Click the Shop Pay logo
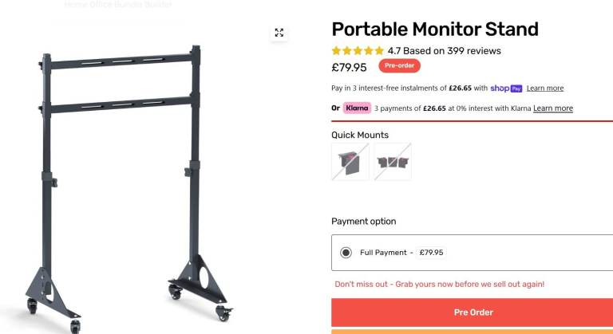 point(506,88)
